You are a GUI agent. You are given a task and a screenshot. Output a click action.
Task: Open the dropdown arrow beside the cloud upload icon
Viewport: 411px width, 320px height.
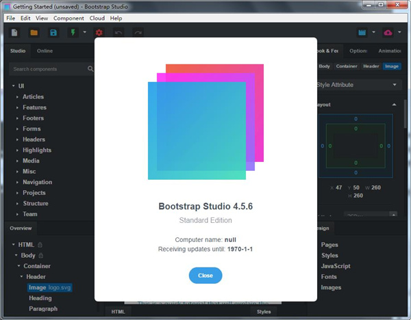(399, 32)
